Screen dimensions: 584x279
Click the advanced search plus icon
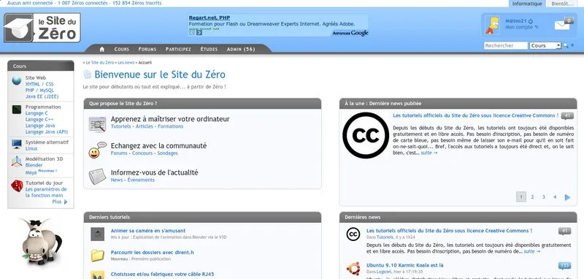click(572, 45)
